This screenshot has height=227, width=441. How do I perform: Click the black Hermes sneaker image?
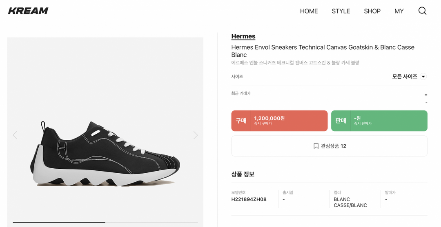tap(105, 154)
